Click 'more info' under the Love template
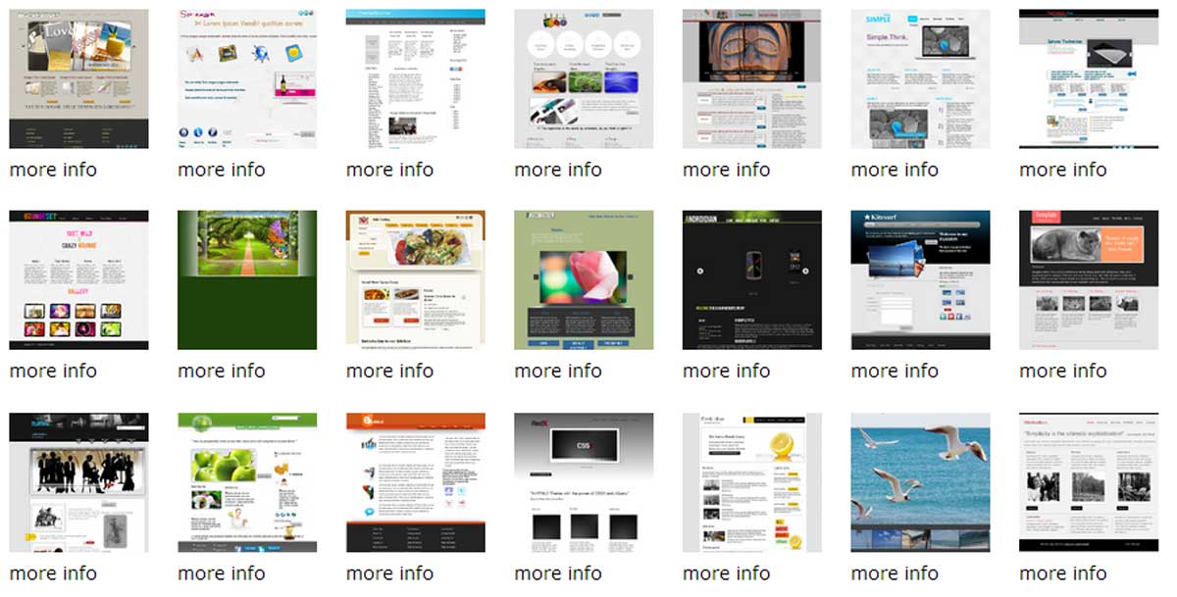 (53, 170)
